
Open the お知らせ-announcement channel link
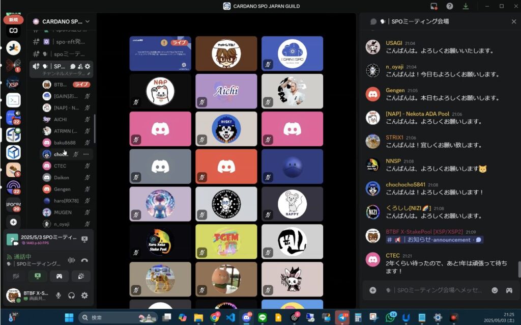pos(435,240)
